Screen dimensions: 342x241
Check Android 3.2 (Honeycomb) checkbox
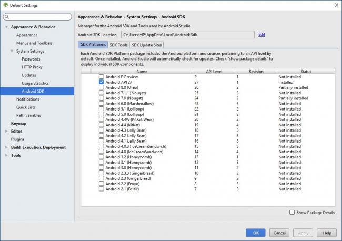pos(101,157)
